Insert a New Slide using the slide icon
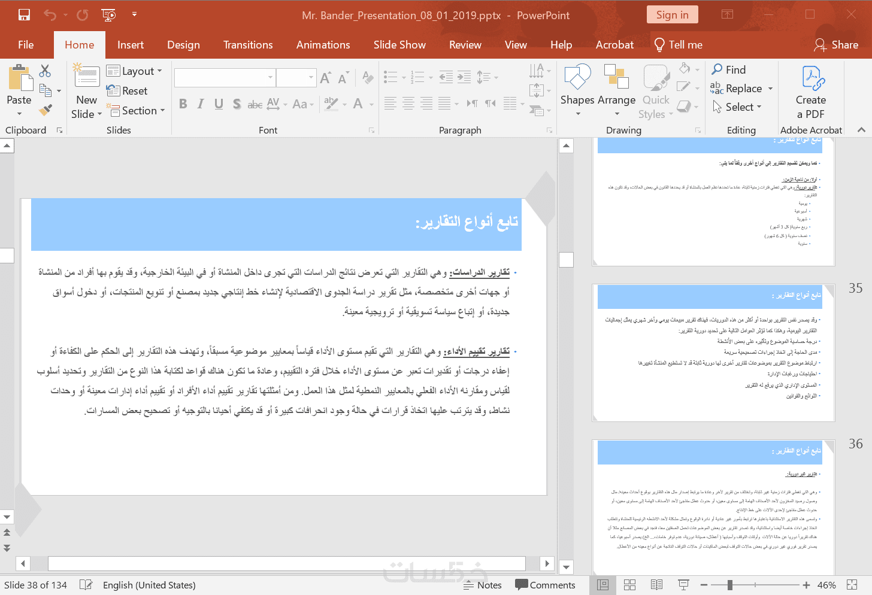 pyautogui.click(x=86, y=77)
